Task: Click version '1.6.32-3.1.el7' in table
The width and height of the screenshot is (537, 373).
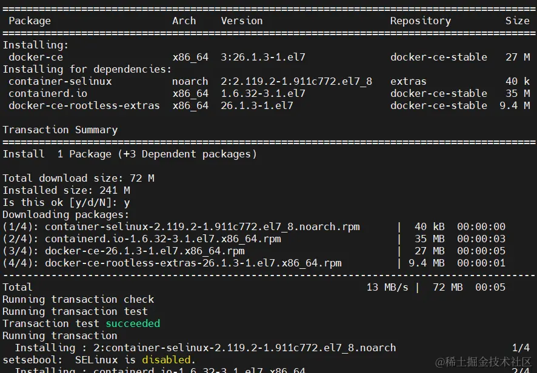Action: (x=262, y=93)
